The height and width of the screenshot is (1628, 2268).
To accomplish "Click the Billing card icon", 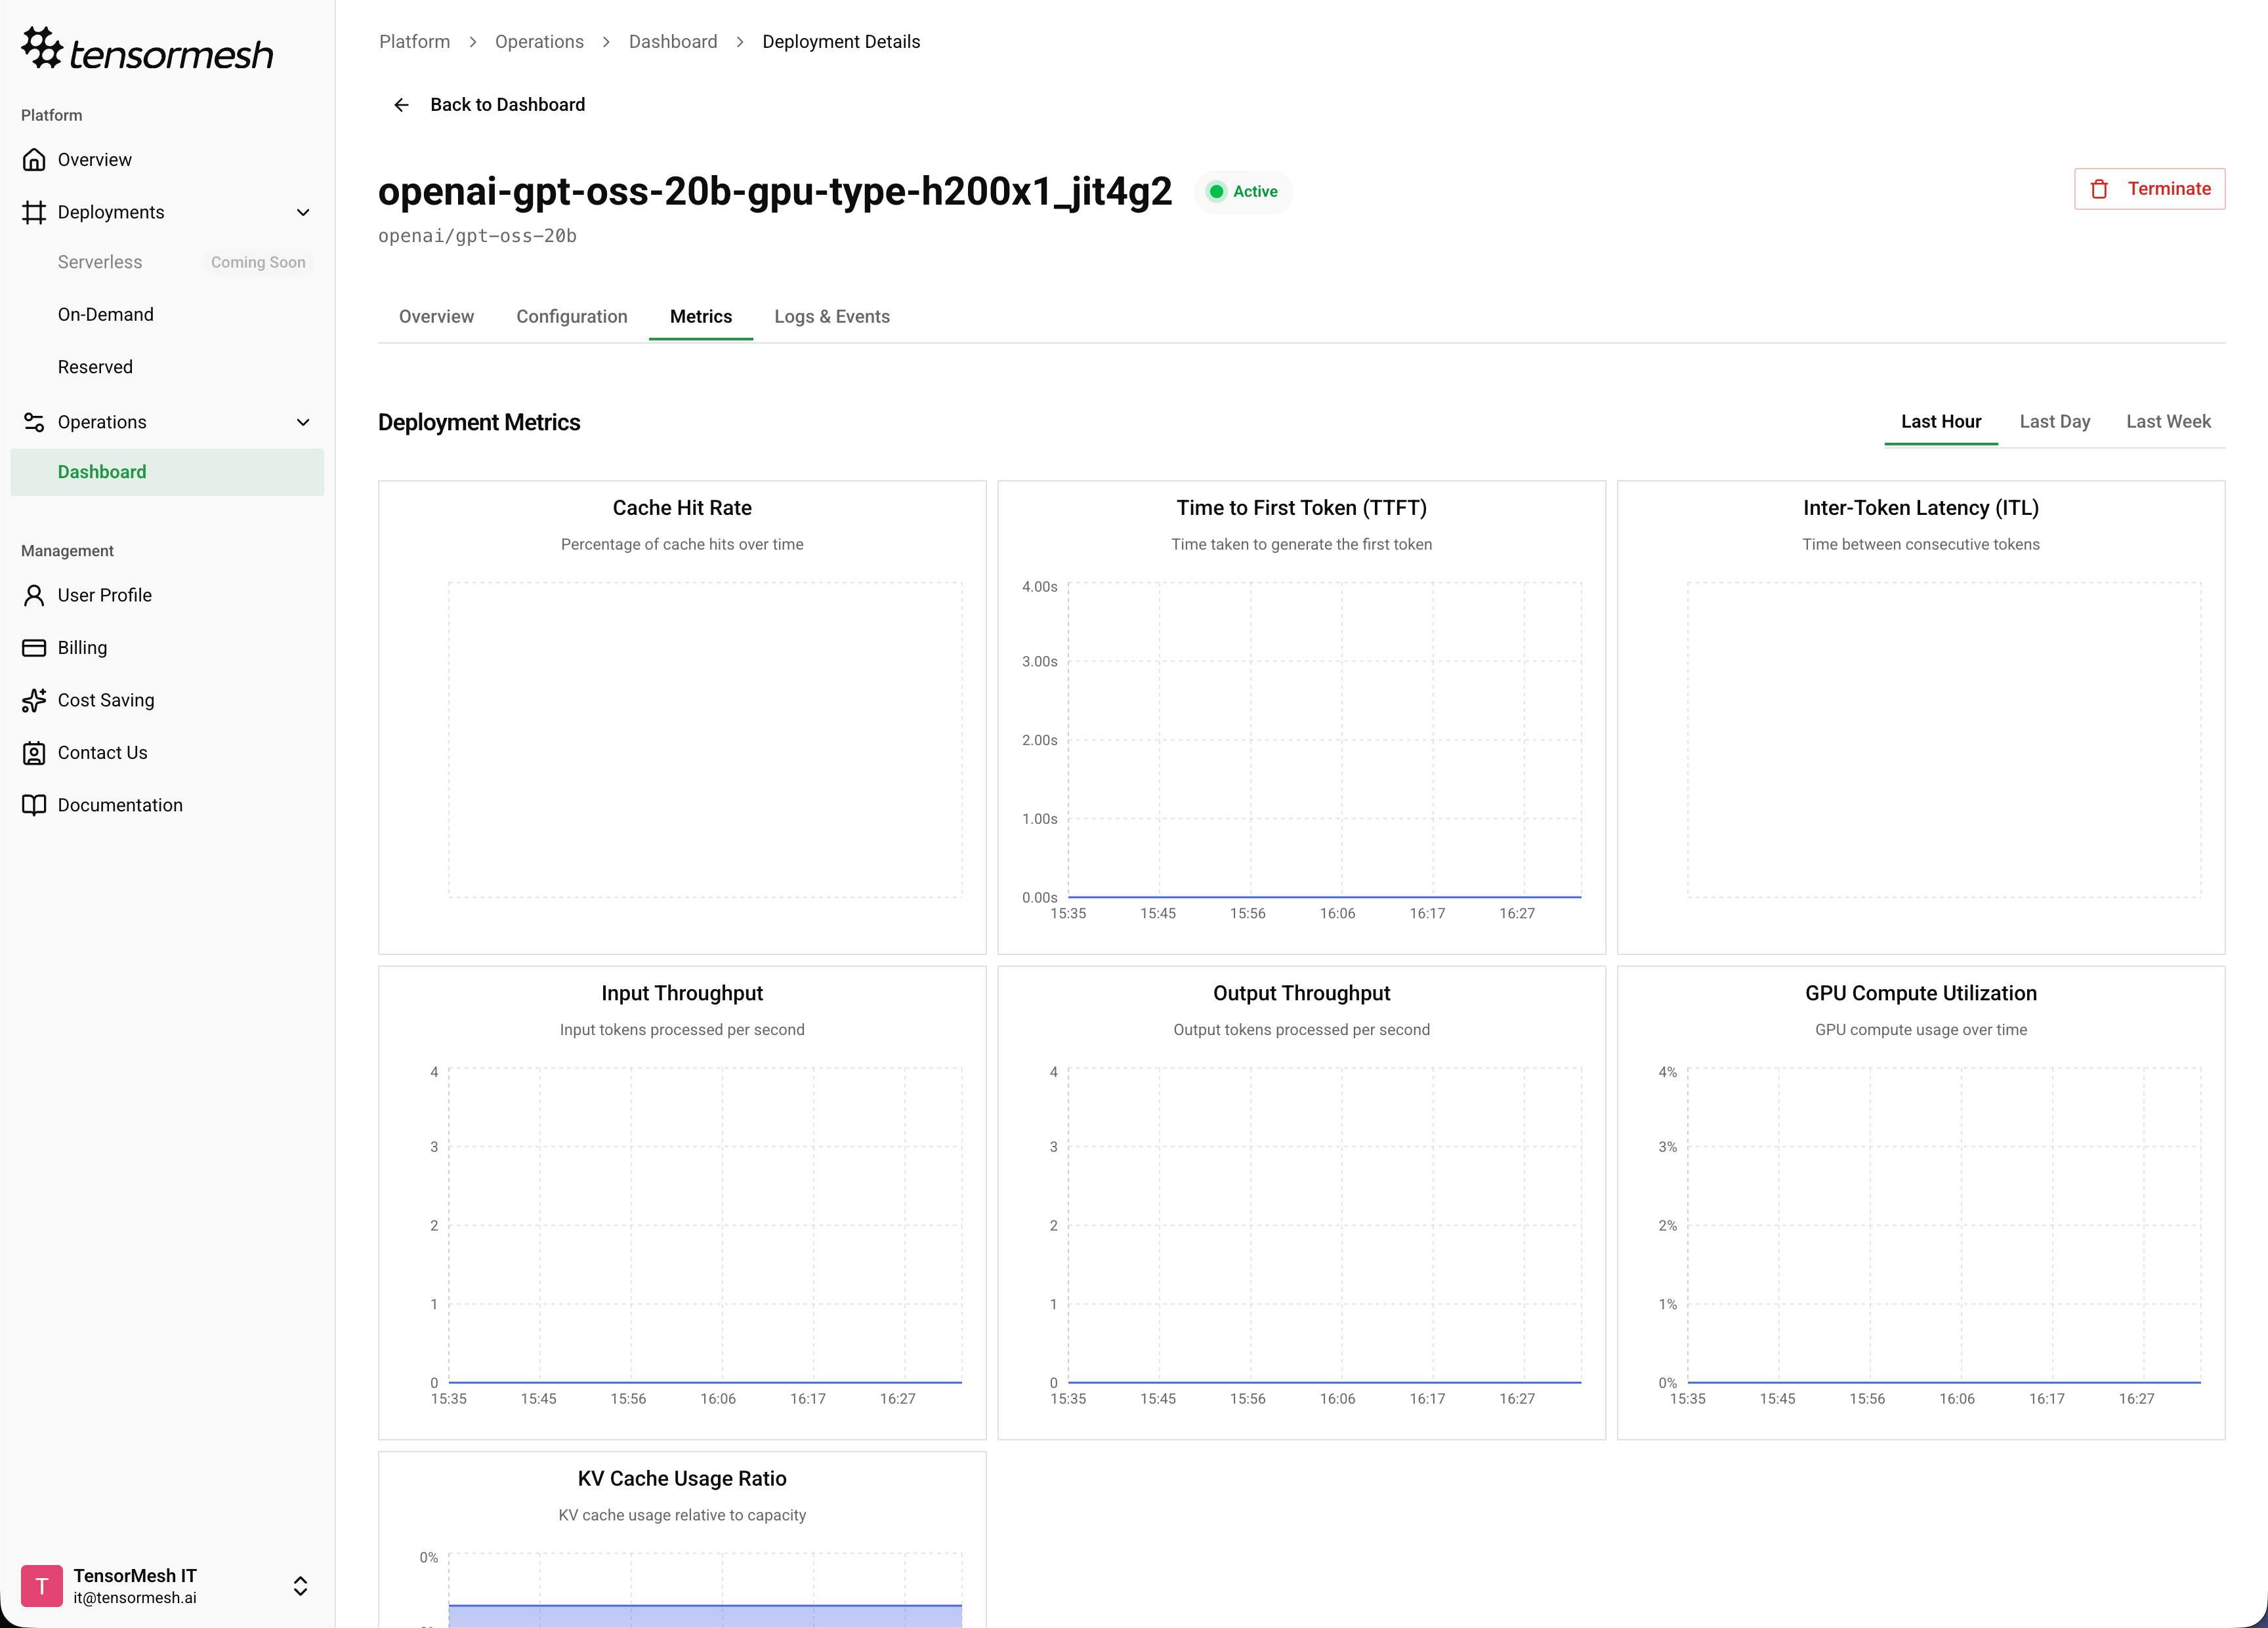I will [x=33, y=647].
